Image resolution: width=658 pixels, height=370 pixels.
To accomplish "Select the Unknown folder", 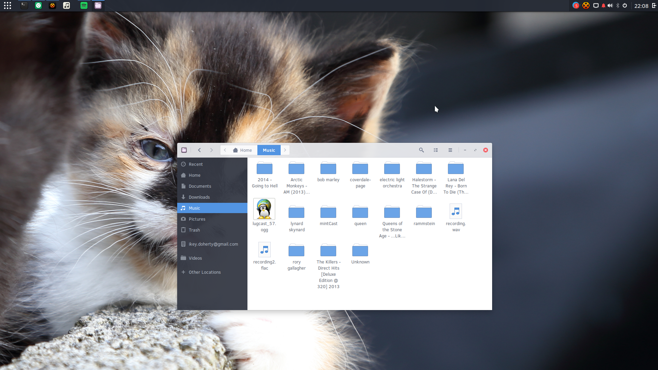I will pos(360,251).
